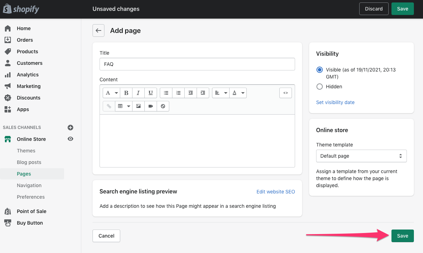Toggle Online Store visibility eye icon

pos(70,139)
